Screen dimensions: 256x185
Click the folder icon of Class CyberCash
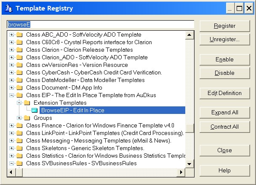click(x=19, y=72)
